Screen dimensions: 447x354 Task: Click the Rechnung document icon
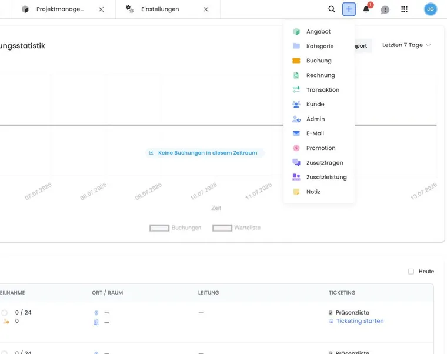point(296,75)
